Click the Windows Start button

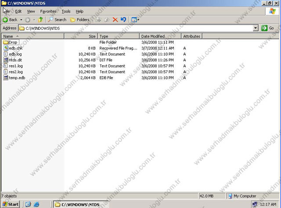[x=11, y=204]
